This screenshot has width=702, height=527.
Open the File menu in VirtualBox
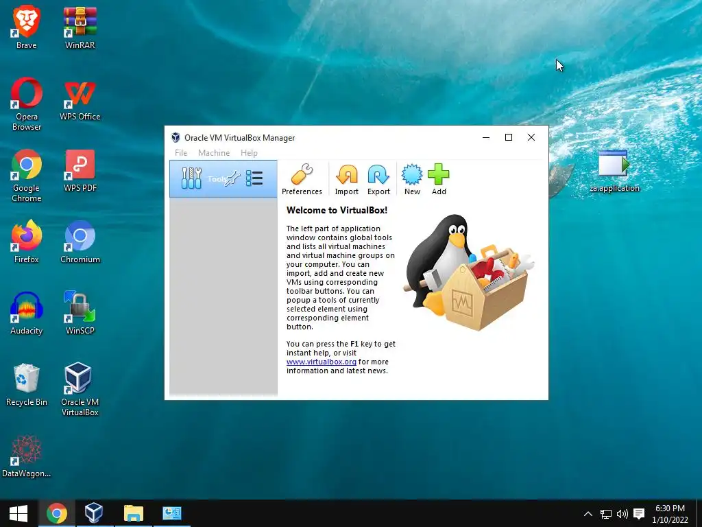click(181, 153)
